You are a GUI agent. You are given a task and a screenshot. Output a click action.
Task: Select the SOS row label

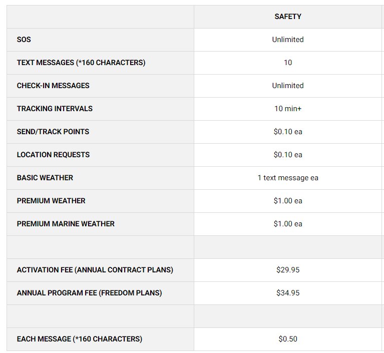[x=24, y=40]
